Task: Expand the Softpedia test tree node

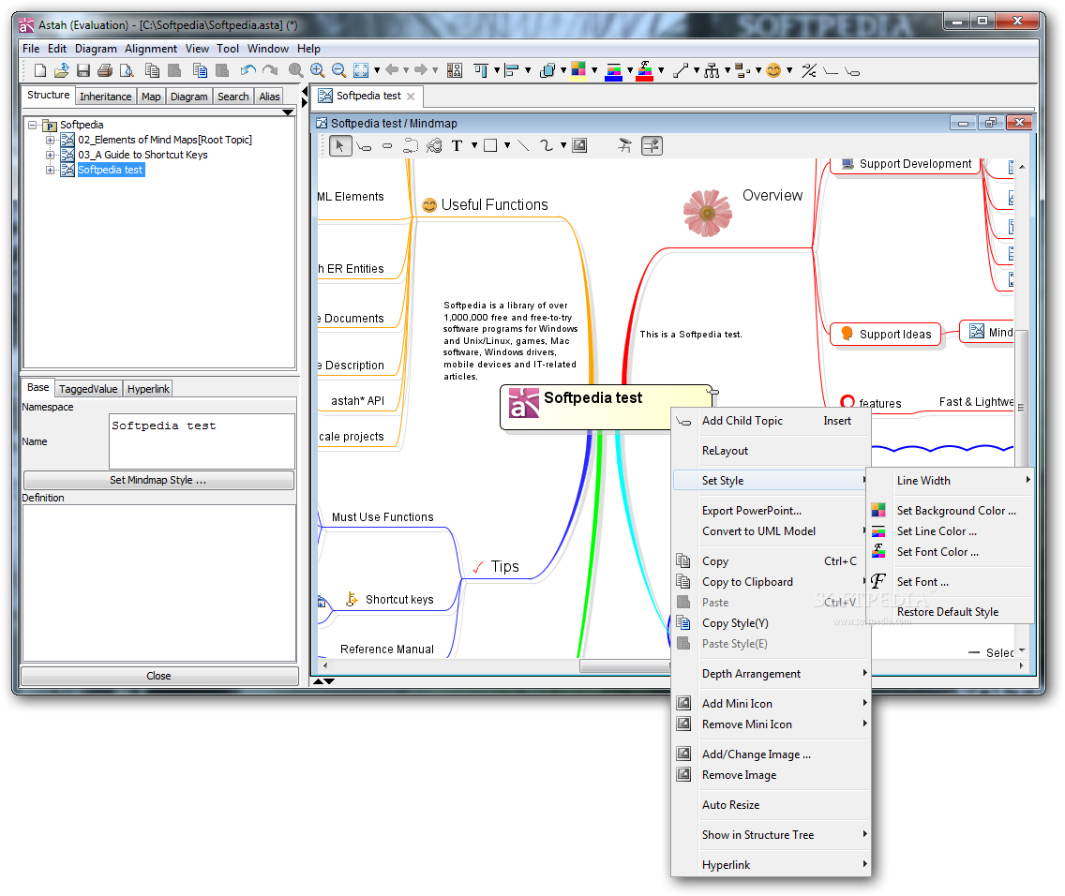Action: tap(50, 170)
